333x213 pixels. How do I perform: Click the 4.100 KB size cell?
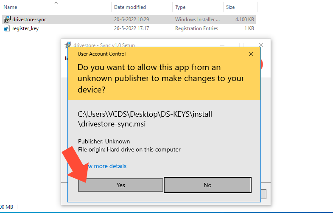245,20
